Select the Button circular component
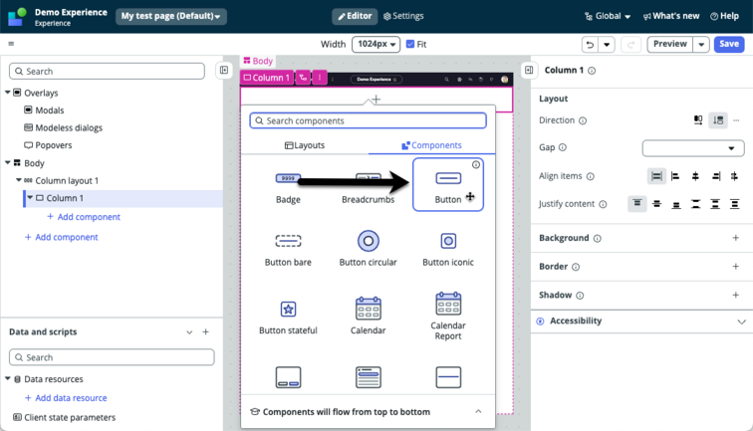Viewport: 753px width, 431px height. click(368, 250)
